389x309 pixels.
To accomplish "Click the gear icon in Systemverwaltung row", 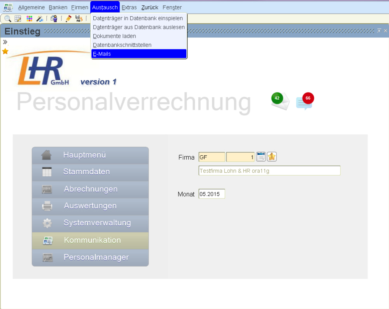I will point(47,223).
